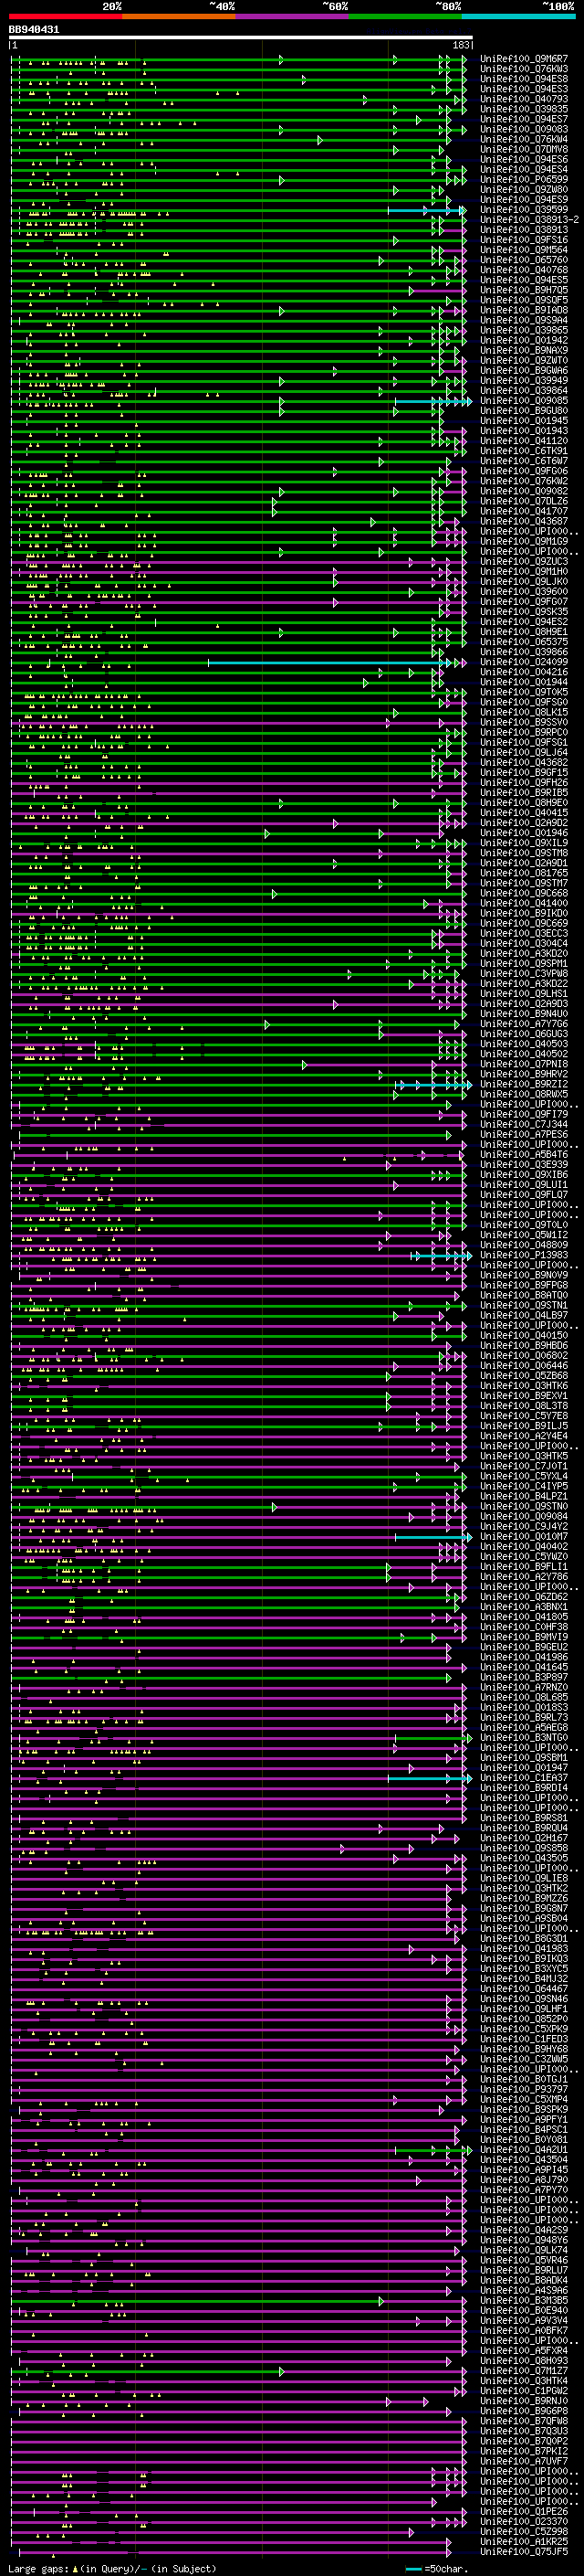This screenshot has height=2576, width=584.
Task: Select hit UniRef100_Q9ZWB0
Action: point(524,189)
